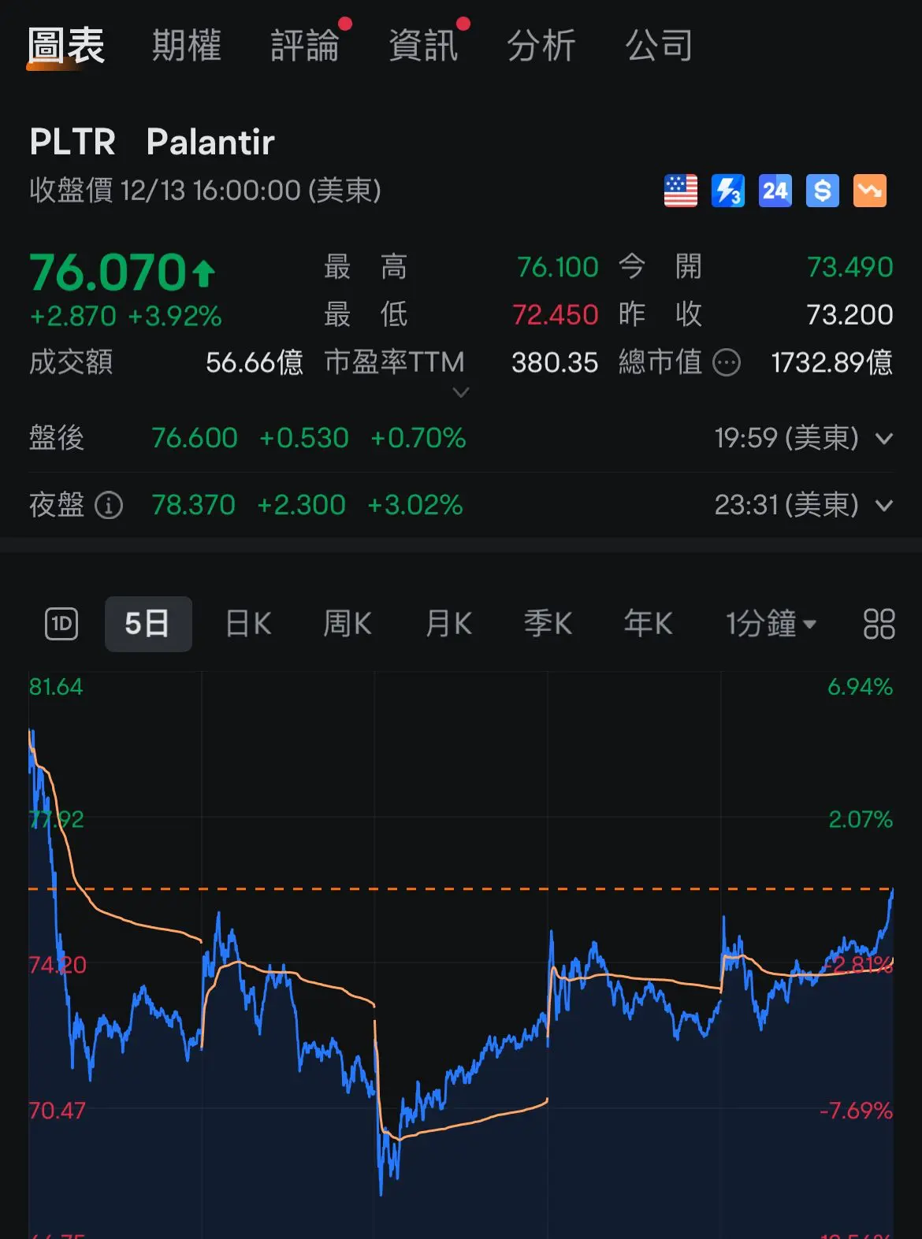This screenshot has width=922, height=1239.
Task: Tap the 19:59 (美東) timestamp
Action: tap(786, 438)
